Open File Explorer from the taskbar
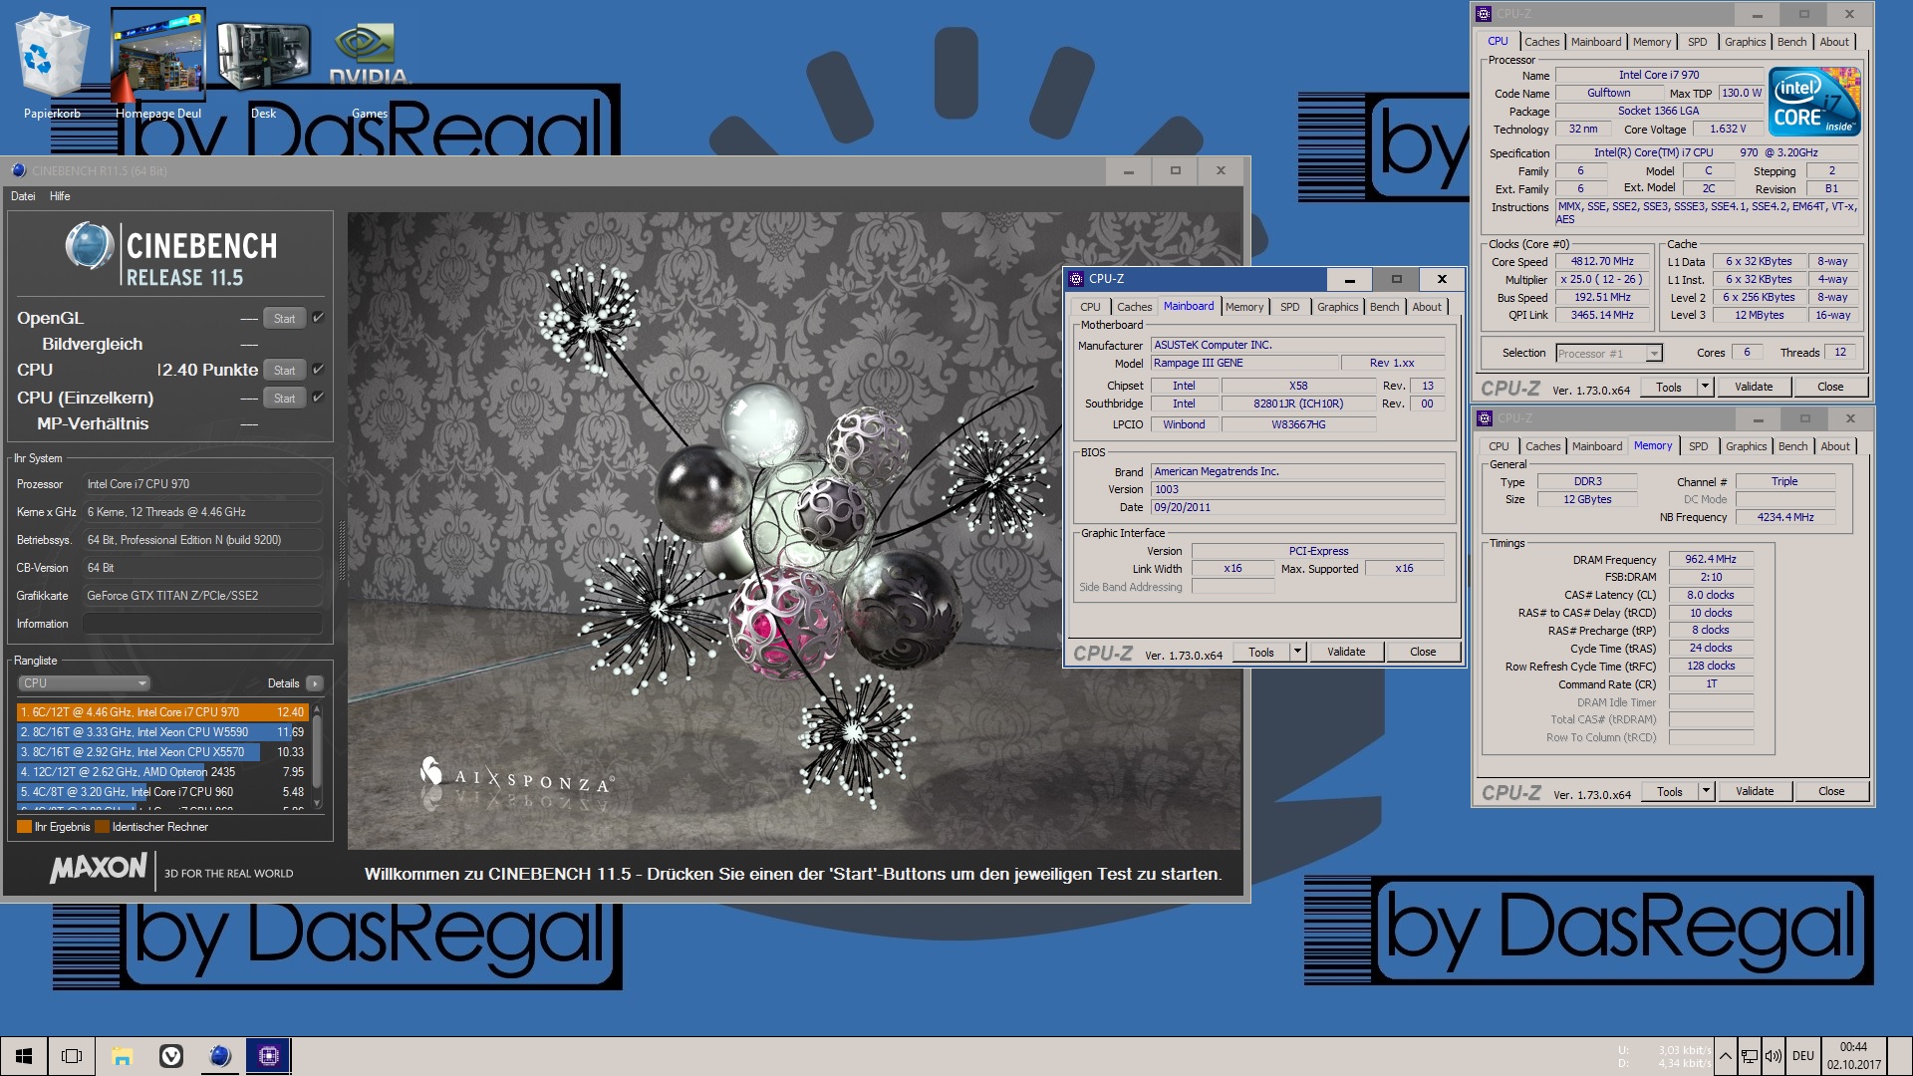This screenshot has height=1076, width=1913. (x=122, y=1056)
